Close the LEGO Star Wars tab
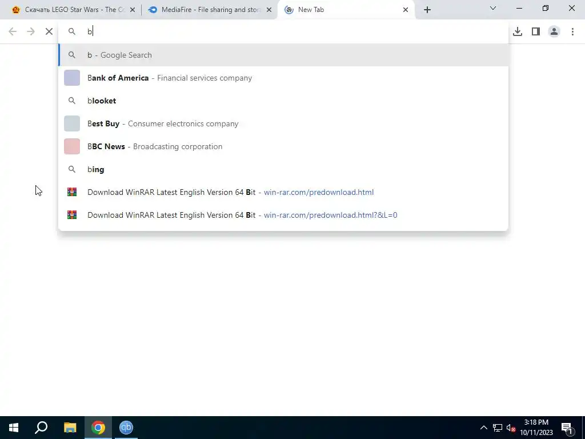This screenshot has height=439, width=585. click(132, 10)
